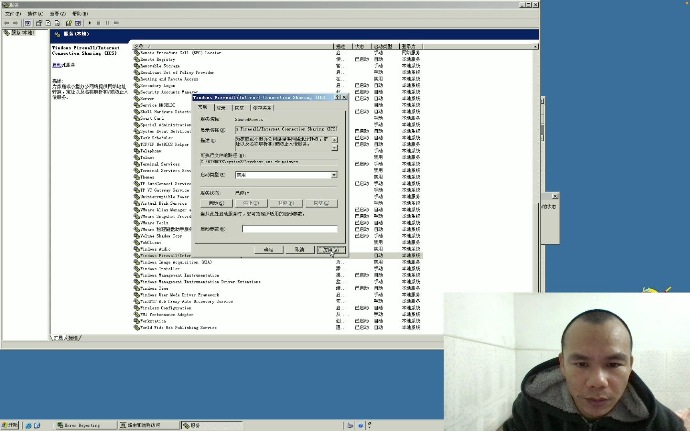The height and width of the screenshot is (431, 690).
Task: Click gear icon beside Windows Installer
Action: 137,269
